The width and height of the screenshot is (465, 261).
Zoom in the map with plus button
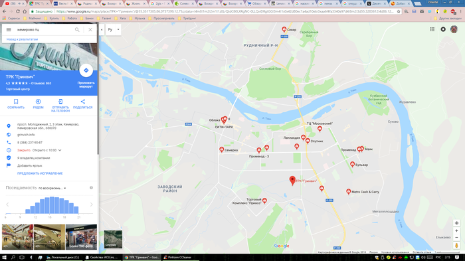pyautogui.click(x=457, y=230)
